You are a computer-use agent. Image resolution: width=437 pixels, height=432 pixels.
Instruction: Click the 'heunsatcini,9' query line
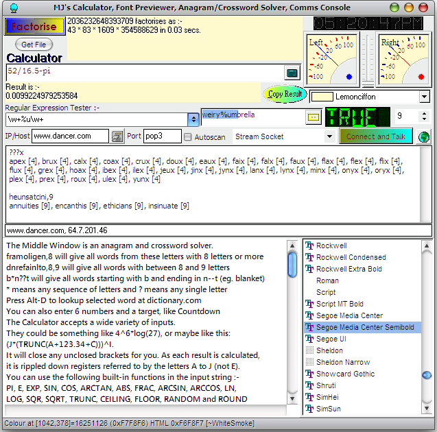click(32, 197)
